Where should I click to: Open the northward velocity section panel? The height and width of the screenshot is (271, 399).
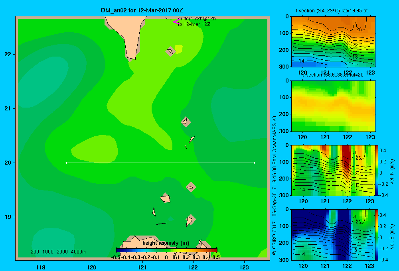(x=333, y=170)
